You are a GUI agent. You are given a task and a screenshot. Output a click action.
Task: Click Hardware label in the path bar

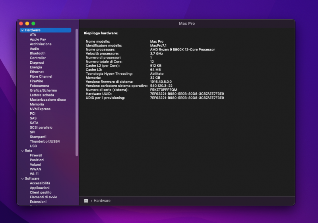(102, 201)
